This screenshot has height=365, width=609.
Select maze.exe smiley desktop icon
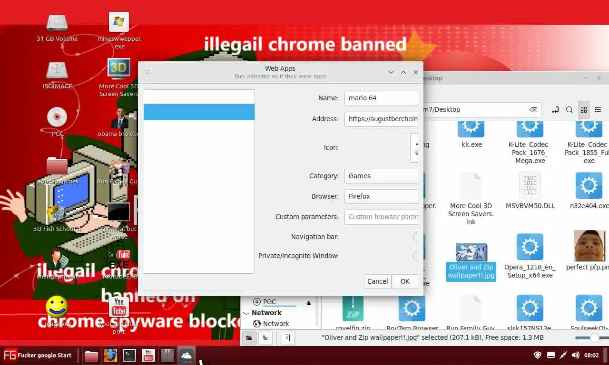pos(57,312)
